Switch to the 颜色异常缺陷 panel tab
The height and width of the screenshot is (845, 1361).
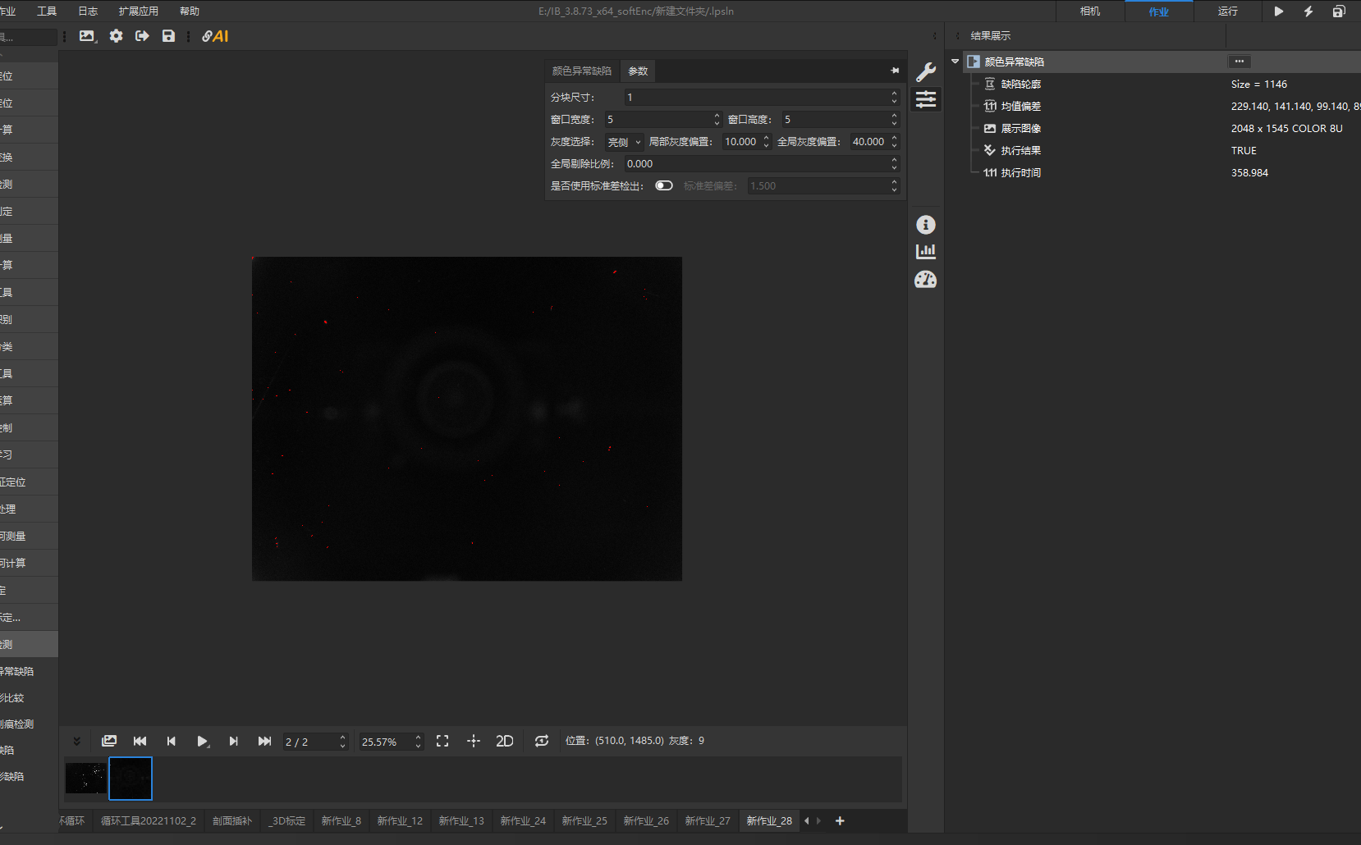tap(581, 71)
